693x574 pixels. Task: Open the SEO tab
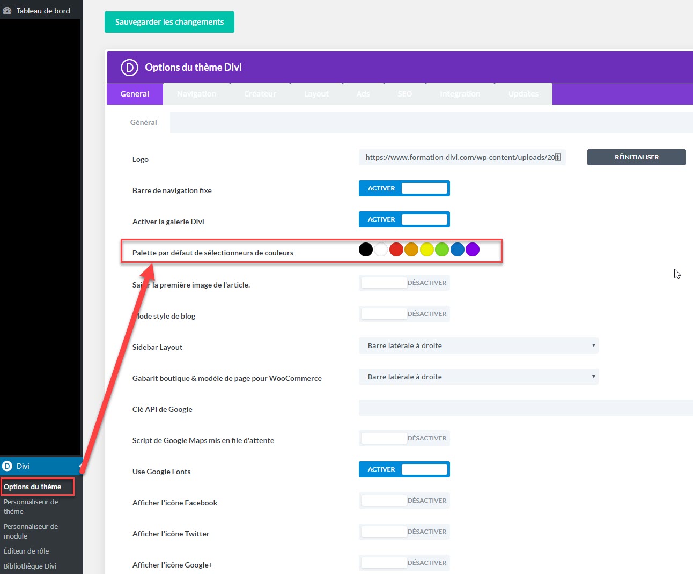coord(404,94)
